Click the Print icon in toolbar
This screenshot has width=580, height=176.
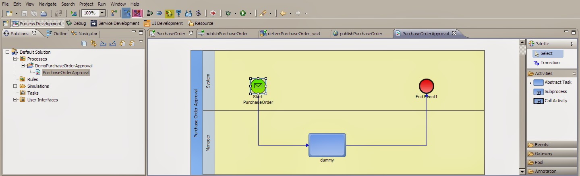pyautogui.click(x=43, y=13)
